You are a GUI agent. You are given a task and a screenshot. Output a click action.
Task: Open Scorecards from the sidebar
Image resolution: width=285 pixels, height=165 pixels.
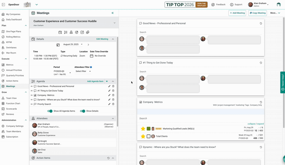pyautogui.click(x=11, y=109)
